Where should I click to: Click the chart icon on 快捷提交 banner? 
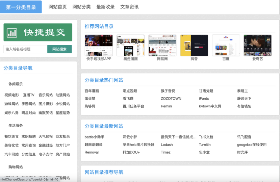(x=12, y=33)
